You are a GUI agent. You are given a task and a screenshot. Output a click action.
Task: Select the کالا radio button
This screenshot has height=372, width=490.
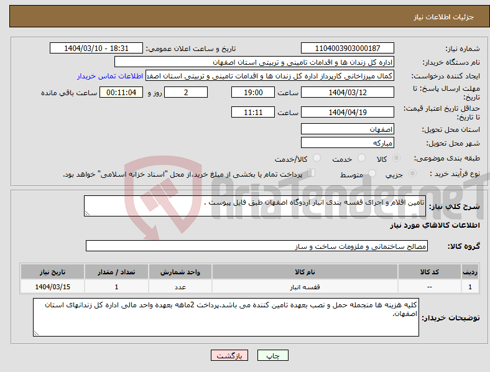click(396, 158)
